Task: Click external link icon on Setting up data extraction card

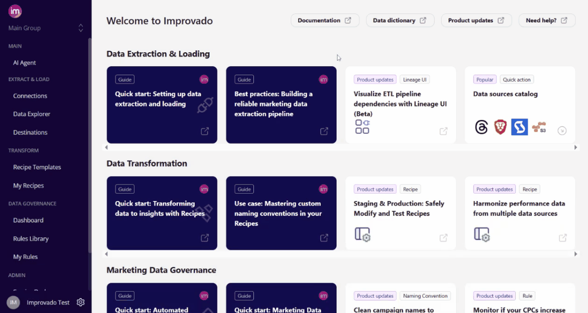Action: click(x=205, y=131)
